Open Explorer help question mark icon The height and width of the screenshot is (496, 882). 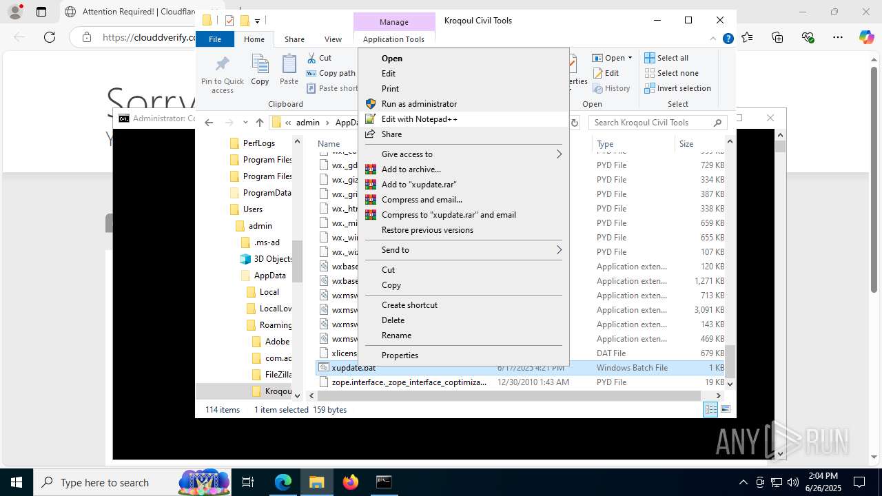coord(728,39)
